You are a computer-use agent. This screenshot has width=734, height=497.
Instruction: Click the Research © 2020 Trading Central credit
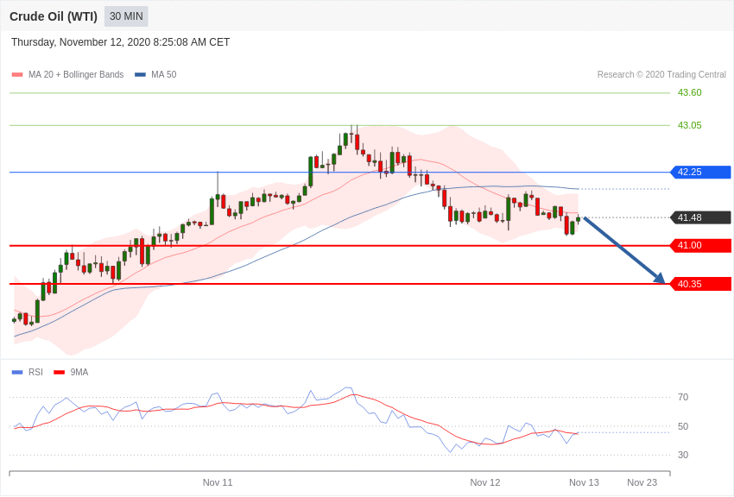661,75
